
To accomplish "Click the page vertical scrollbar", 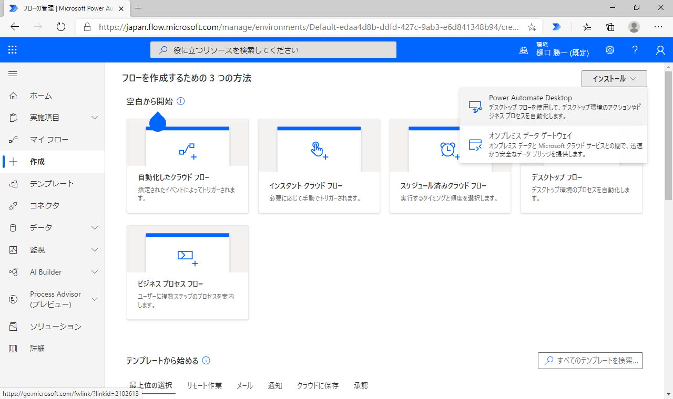I will (x=668, y=135).
